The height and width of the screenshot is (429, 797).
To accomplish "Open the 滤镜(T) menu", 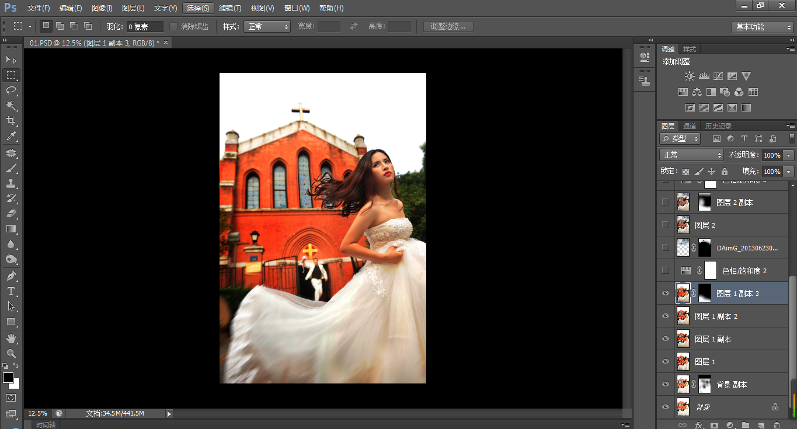I will click(230, 8).
